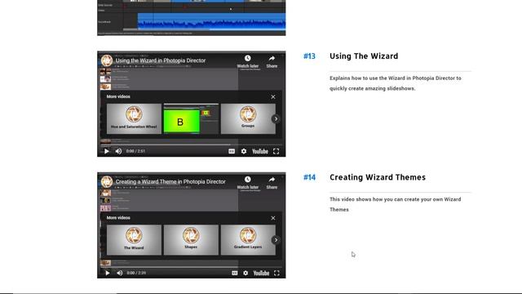Click channel avatar on Using the Wizard video
522x294 pixels.
pos(107,60)
